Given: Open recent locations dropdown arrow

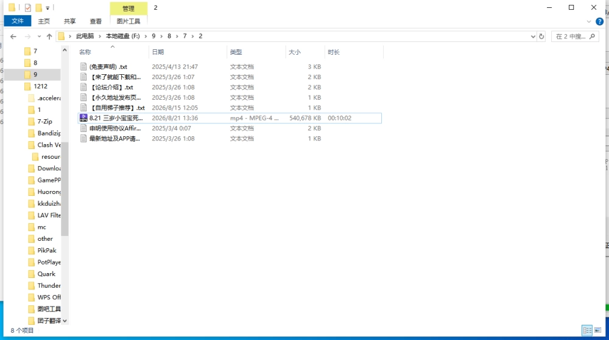Looking at the screenshot, I should (x=39, y=36).
